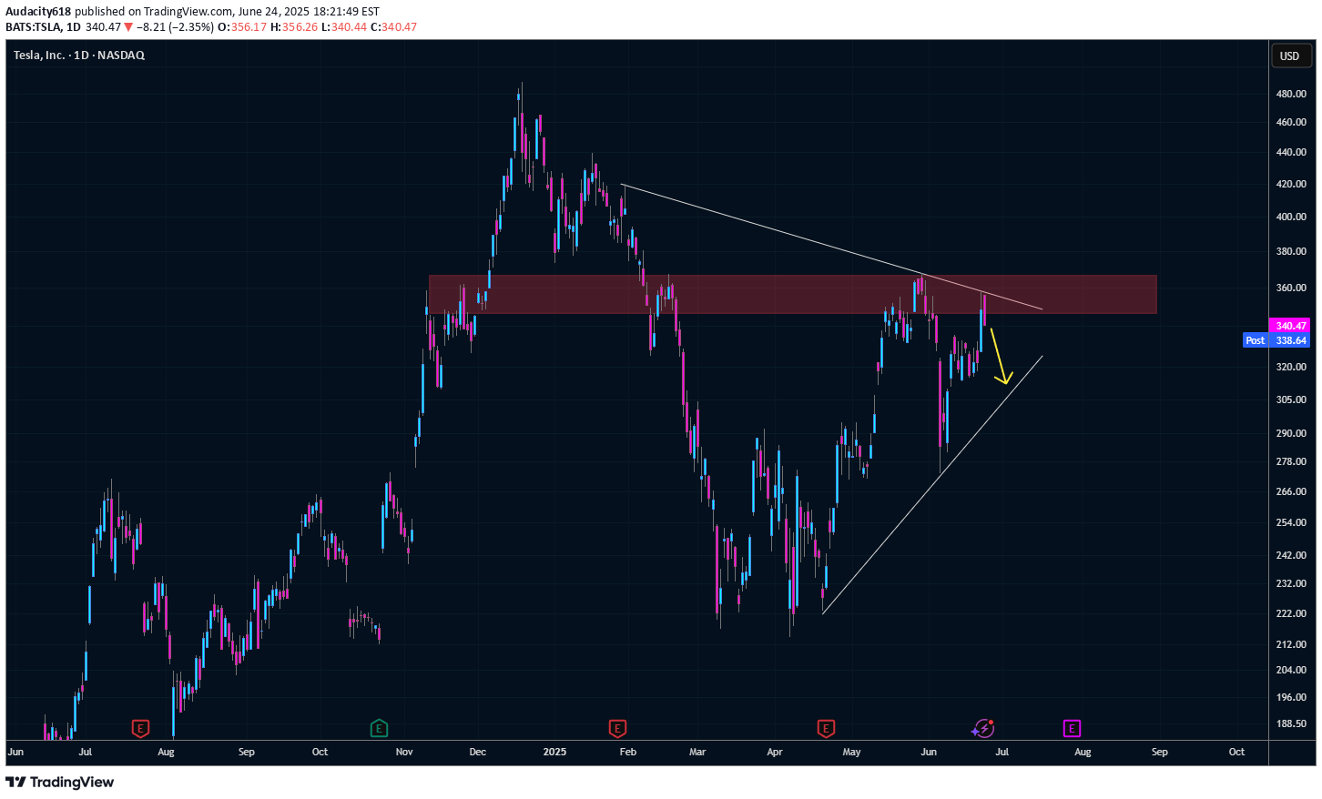The width and height of the screenshot is (1322, 799).
Task: Click the 232.00 price axis label
Action: (x=1291, y=583)
